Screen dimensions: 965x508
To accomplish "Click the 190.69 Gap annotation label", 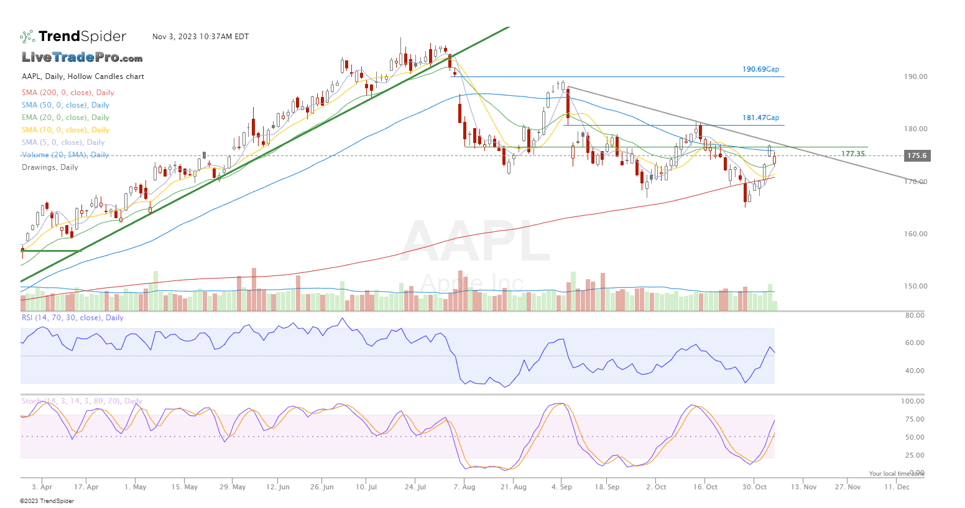I will [760, 69].
